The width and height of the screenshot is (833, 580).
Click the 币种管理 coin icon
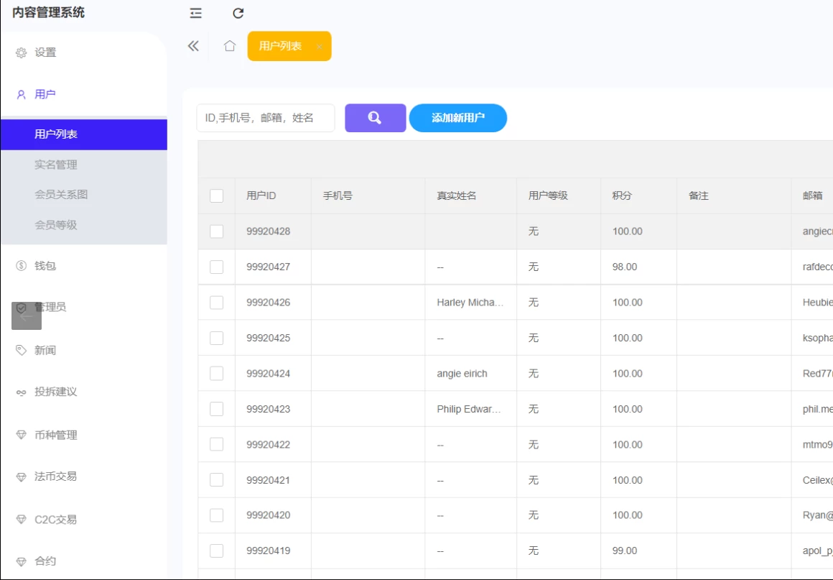click(21, 435)
